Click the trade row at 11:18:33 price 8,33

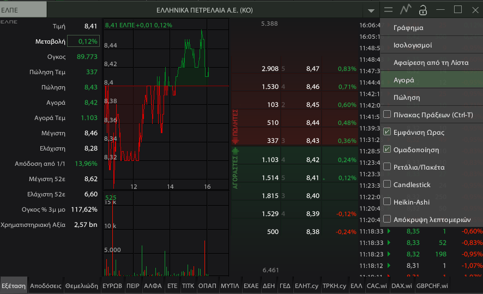(x=421, y=243)
